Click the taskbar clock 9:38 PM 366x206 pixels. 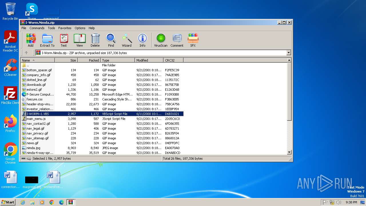351,202
